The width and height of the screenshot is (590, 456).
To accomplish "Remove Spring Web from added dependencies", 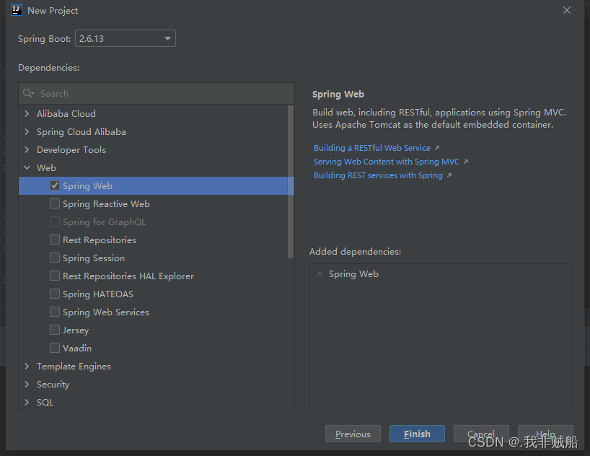I will click(320, 273).
